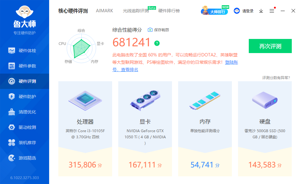Click the green help question mark icon
The image size is (301, 184).
(x=157, y=43)
